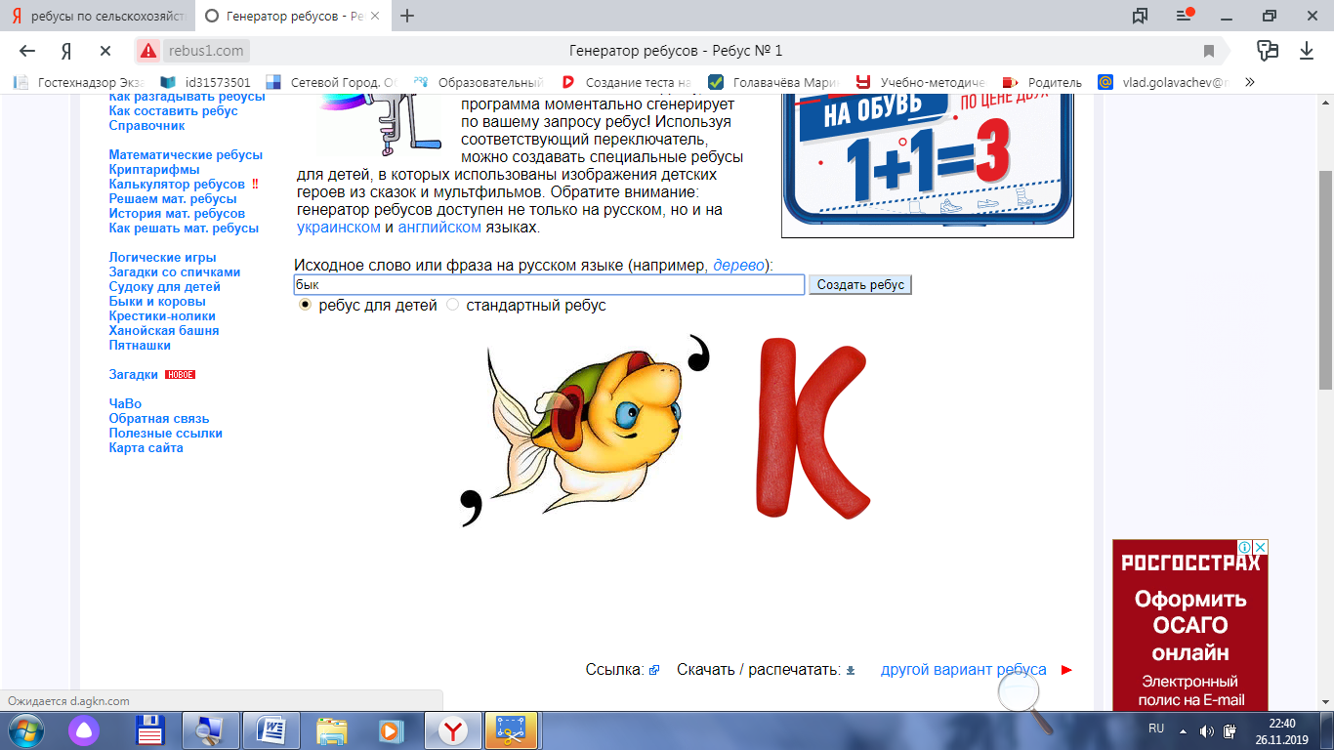Click the example word 'дерево' link
The width and height of the screenshot is (1334, 750).
click(738, 266)
